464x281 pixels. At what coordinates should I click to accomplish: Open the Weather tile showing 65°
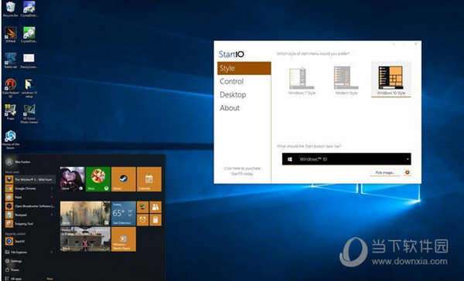[124, 214]
